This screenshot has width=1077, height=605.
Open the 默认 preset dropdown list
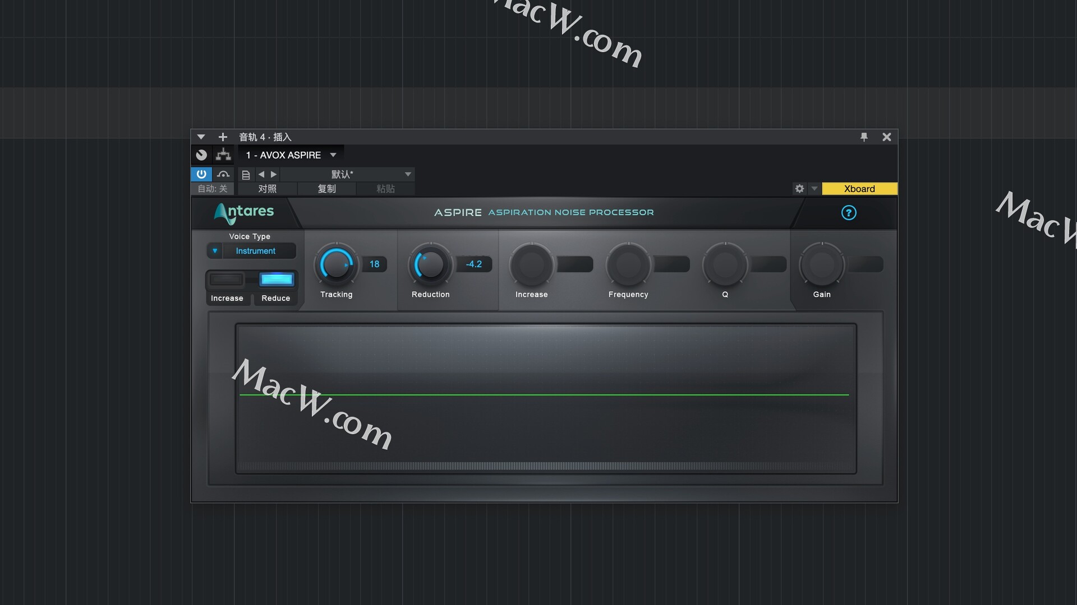pyautogui.click(x=347, y=174)
